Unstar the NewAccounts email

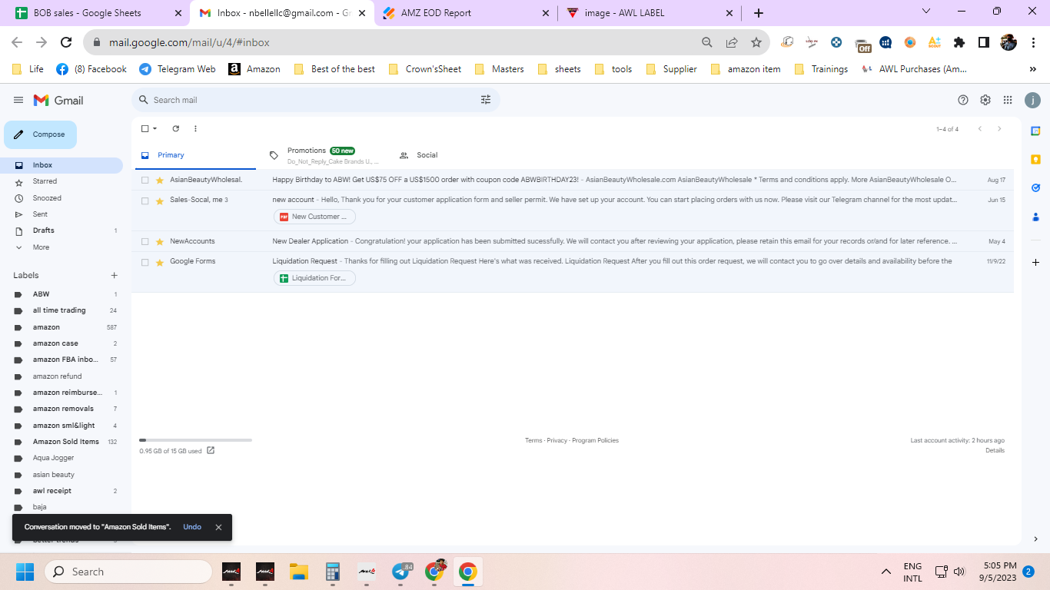160,241
